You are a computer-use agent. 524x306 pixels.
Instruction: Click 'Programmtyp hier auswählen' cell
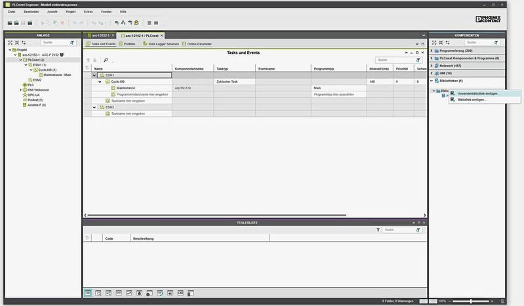[x=338, y=95]
